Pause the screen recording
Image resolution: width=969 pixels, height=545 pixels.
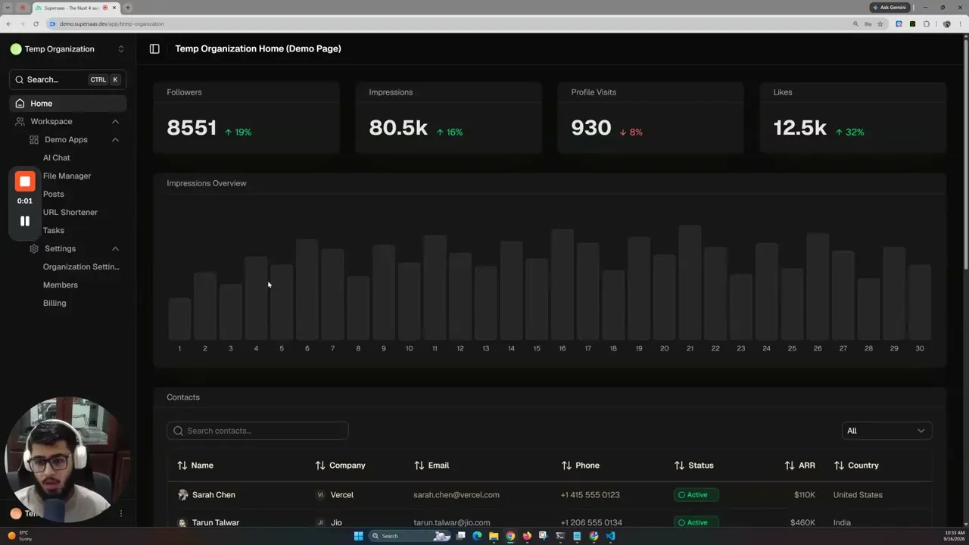tap(25, 221)
